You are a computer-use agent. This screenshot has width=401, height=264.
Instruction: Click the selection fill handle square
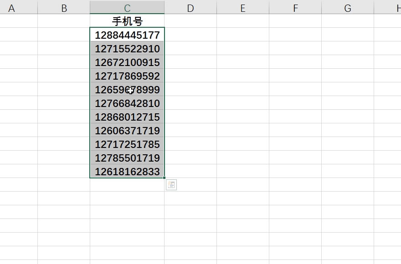165,179
